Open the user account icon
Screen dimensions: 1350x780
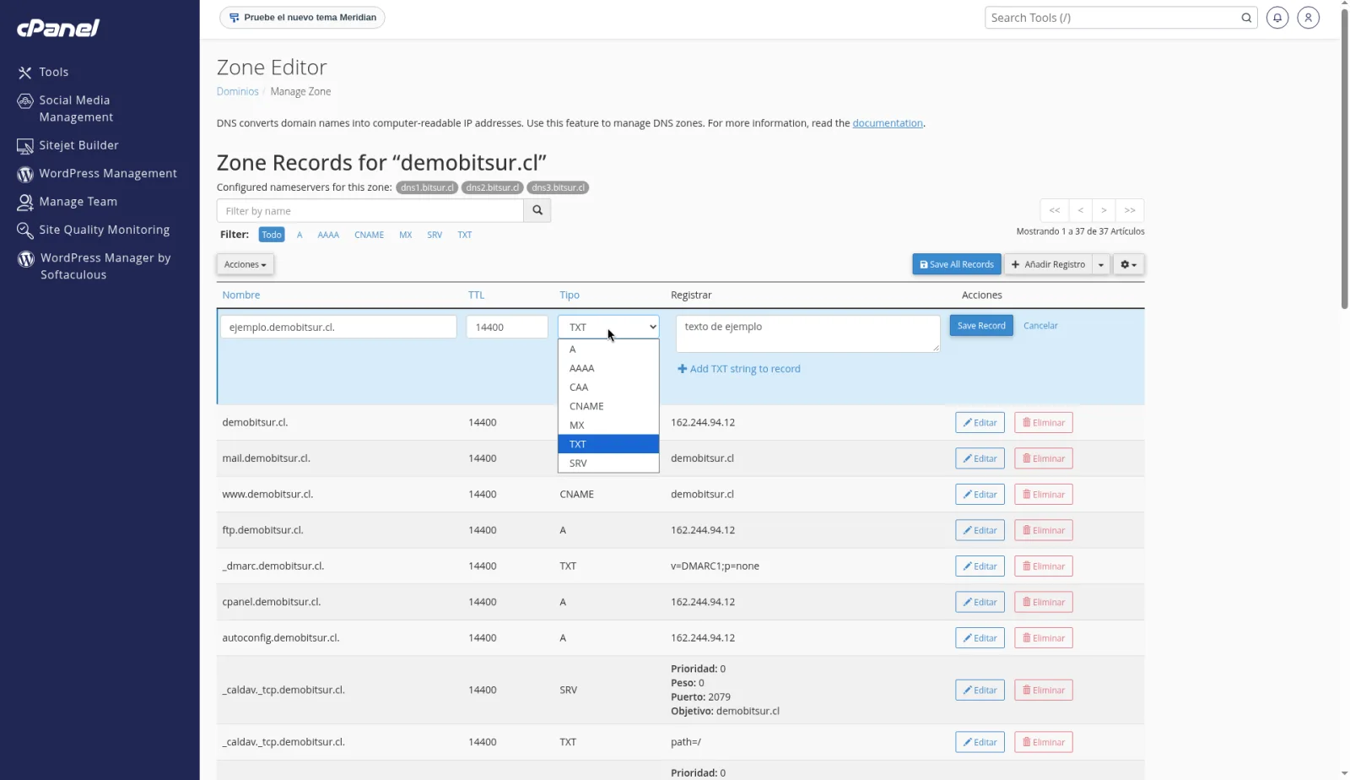coord(1309,18)
